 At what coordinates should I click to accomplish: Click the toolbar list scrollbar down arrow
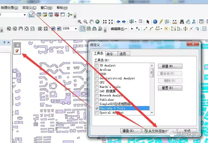tap(152, 112)
